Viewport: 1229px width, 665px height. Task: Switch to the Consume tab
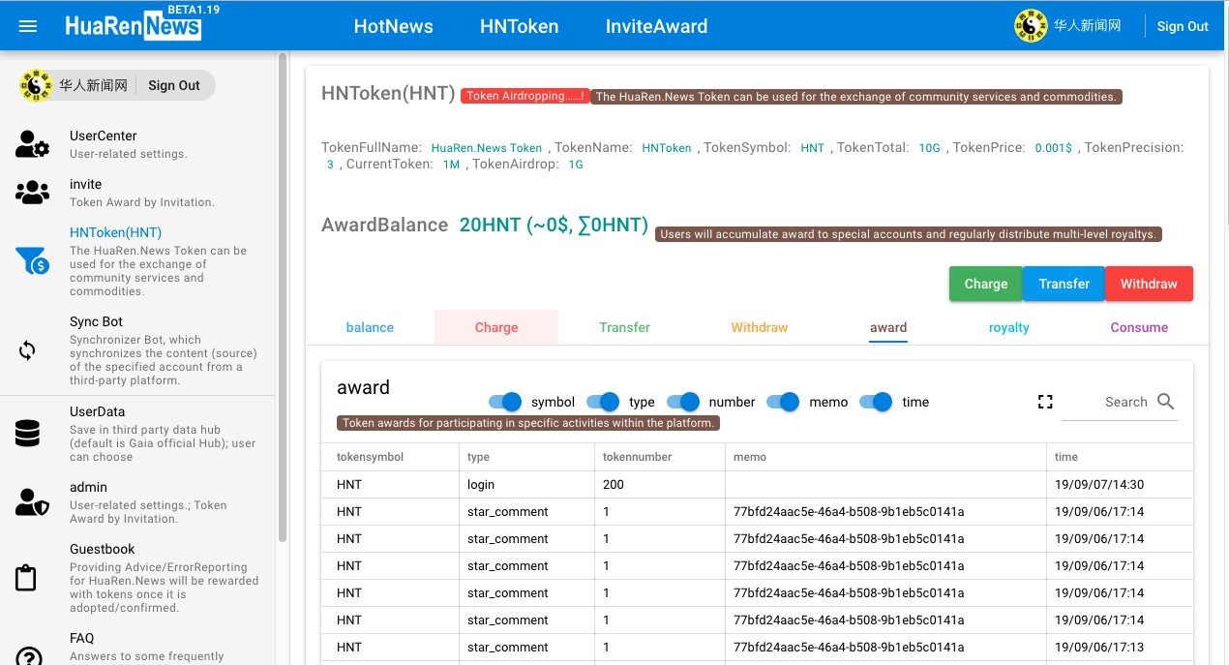coord(1139,327)
